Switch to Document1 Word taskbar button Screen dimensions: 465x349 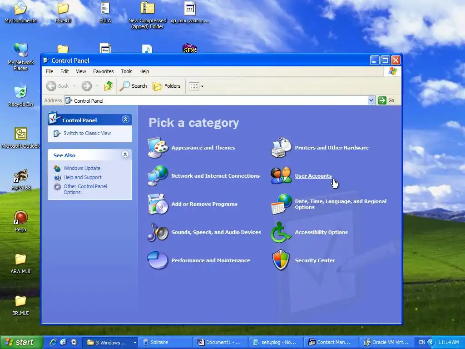(x=220, y=343)
